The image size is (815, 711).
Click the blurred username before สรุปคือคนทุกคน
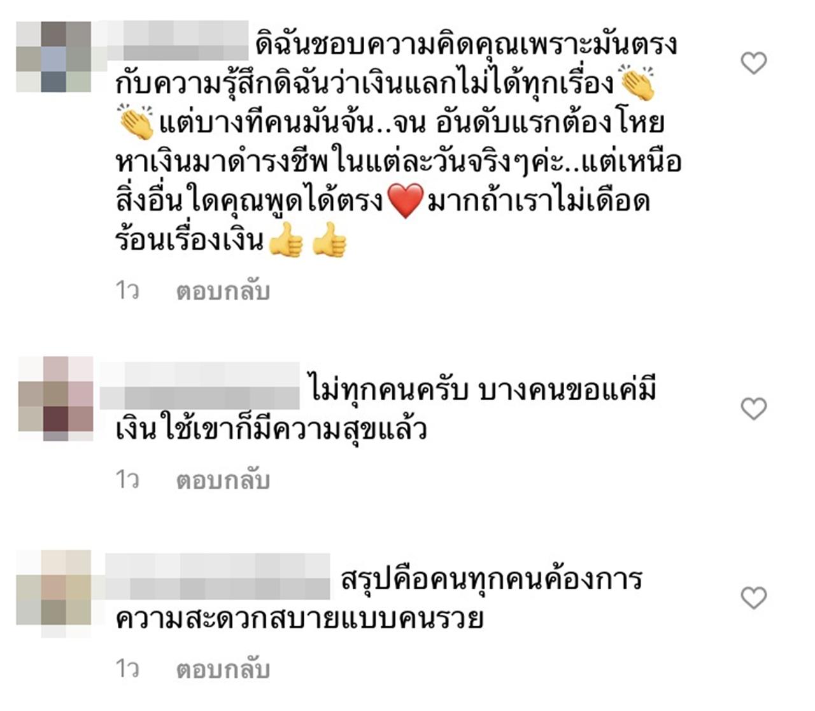217,577
